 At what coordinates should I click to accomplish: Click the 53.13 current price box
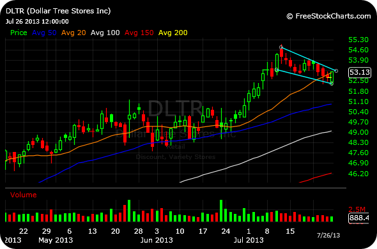tap(360, 72)
